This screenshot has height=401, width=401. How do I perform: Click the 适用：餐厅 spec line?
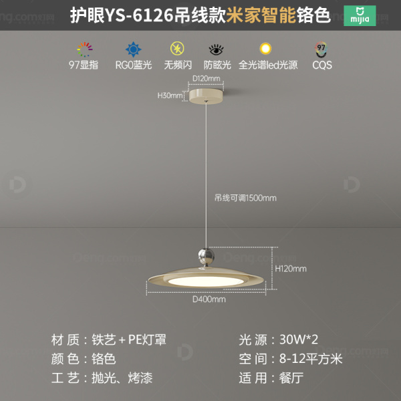click(x=271, y=378)
